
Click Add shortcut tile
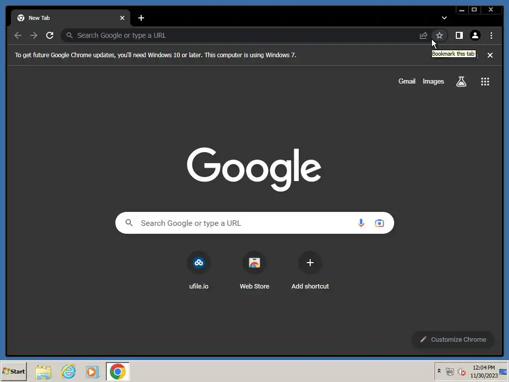click(x=310, y=271)
